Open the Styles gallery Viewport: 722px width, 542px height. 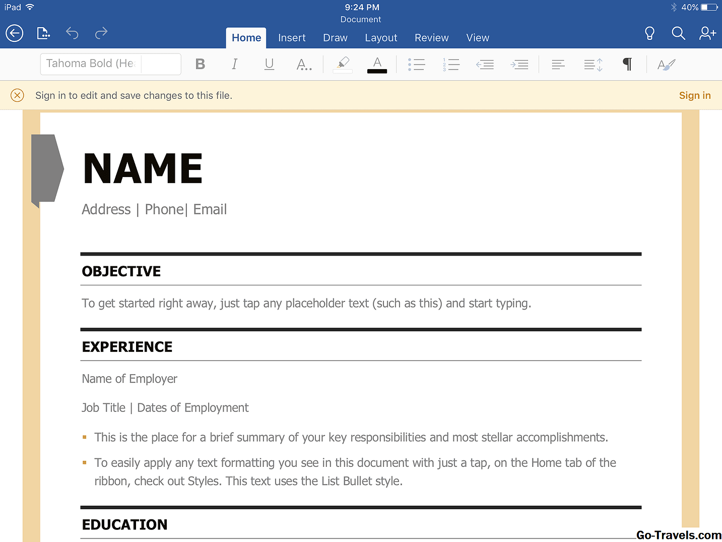coord(666,65)
